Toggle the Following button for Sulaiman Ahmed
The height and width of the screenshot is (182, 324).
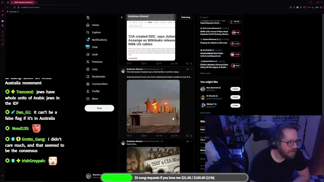click(x=186, y=17)
